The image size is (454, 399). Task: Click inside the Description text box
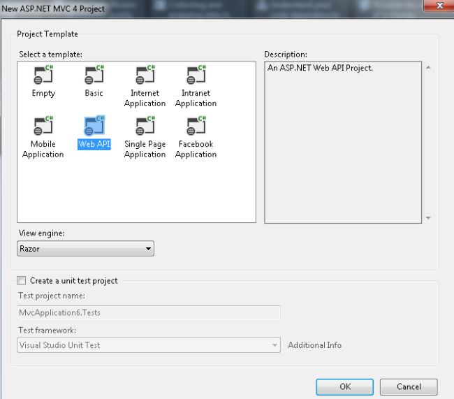click(x=343, y=143)
